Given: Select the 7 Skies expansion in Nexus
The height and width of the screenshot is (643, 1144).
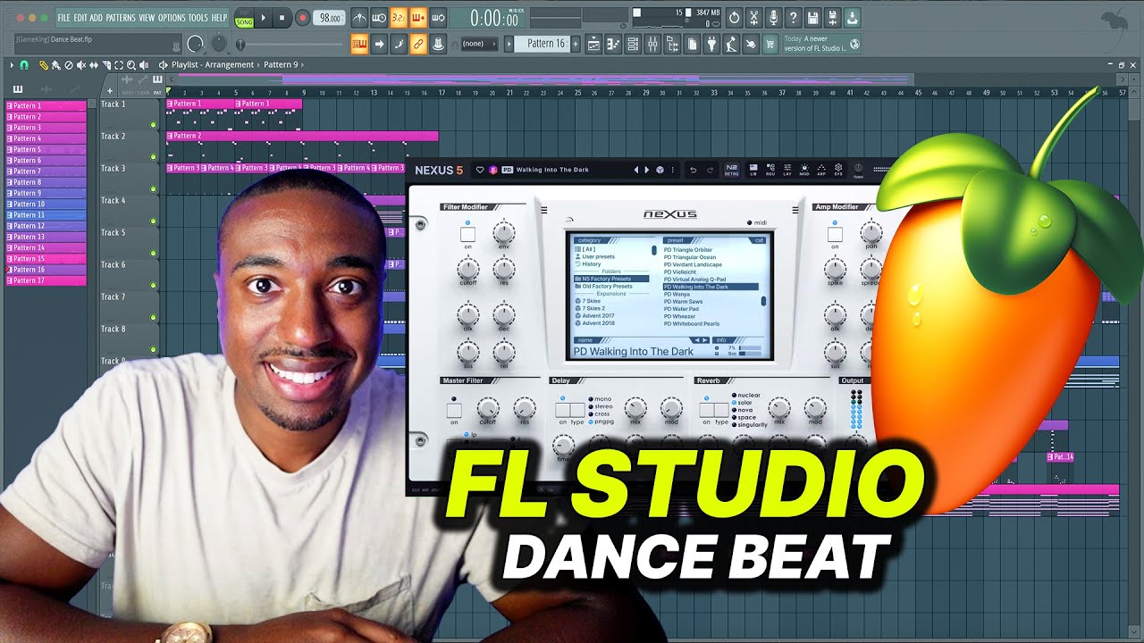Looking at the screenshot, I should [588, 301].
